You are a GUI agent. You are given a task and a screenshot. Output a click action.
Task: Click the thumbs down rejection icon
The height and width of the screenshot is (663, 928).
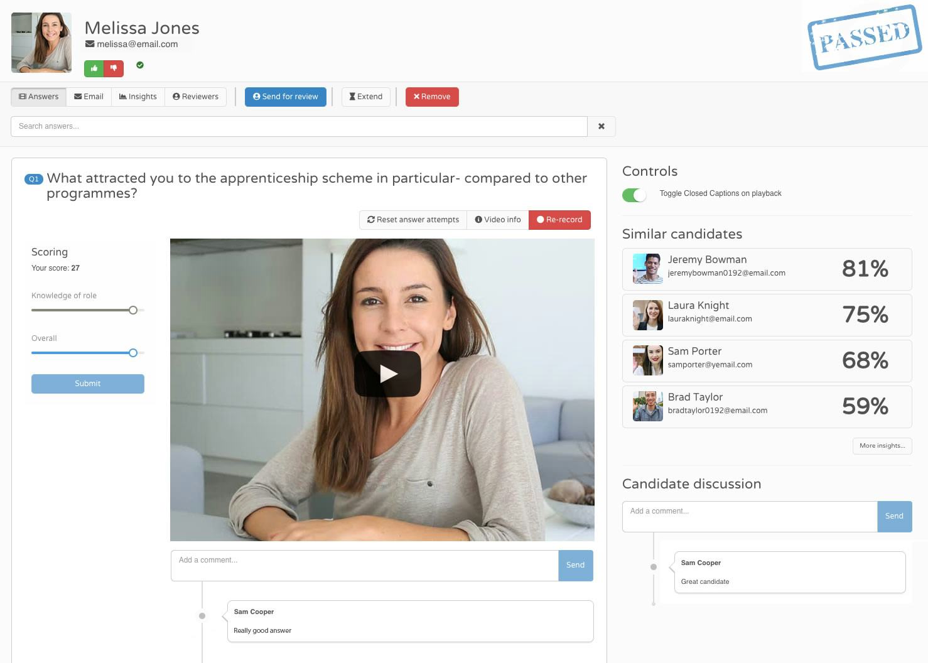coord(113,68)
